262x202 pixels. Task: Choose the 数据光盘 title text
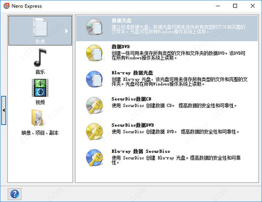click(x=121, y=21)
